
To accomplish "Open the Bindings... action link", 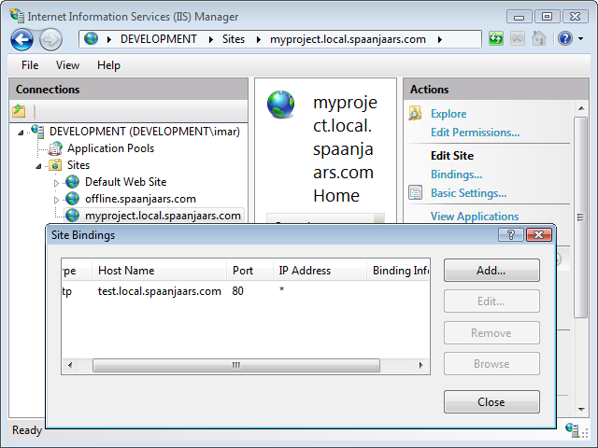I will click(457, 175).
